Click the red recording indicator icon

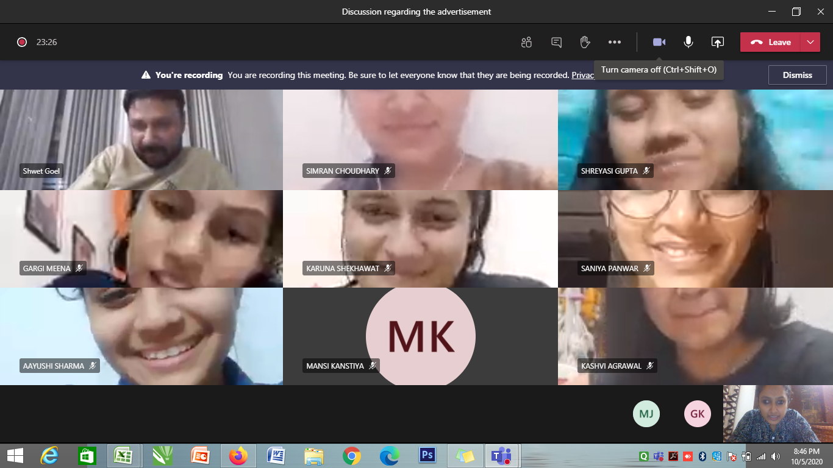(22, 42)
